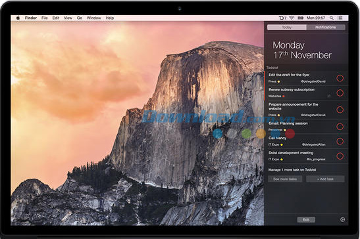Switch to the Today tab

[287, 28]
